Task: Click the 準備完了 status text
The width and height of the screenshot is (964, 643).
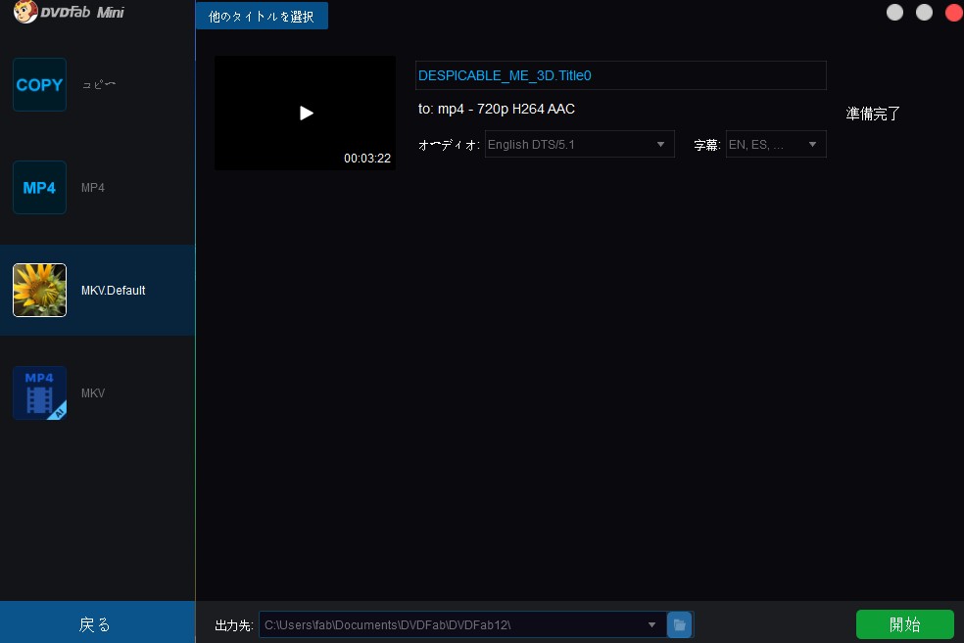Action: coord(873,114)
